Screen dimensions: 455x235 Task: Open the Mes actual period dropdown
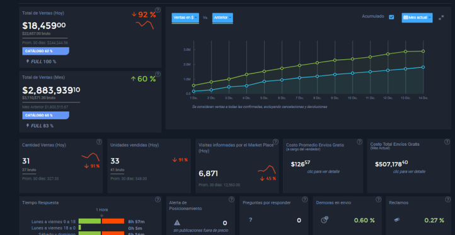(417, 18)
